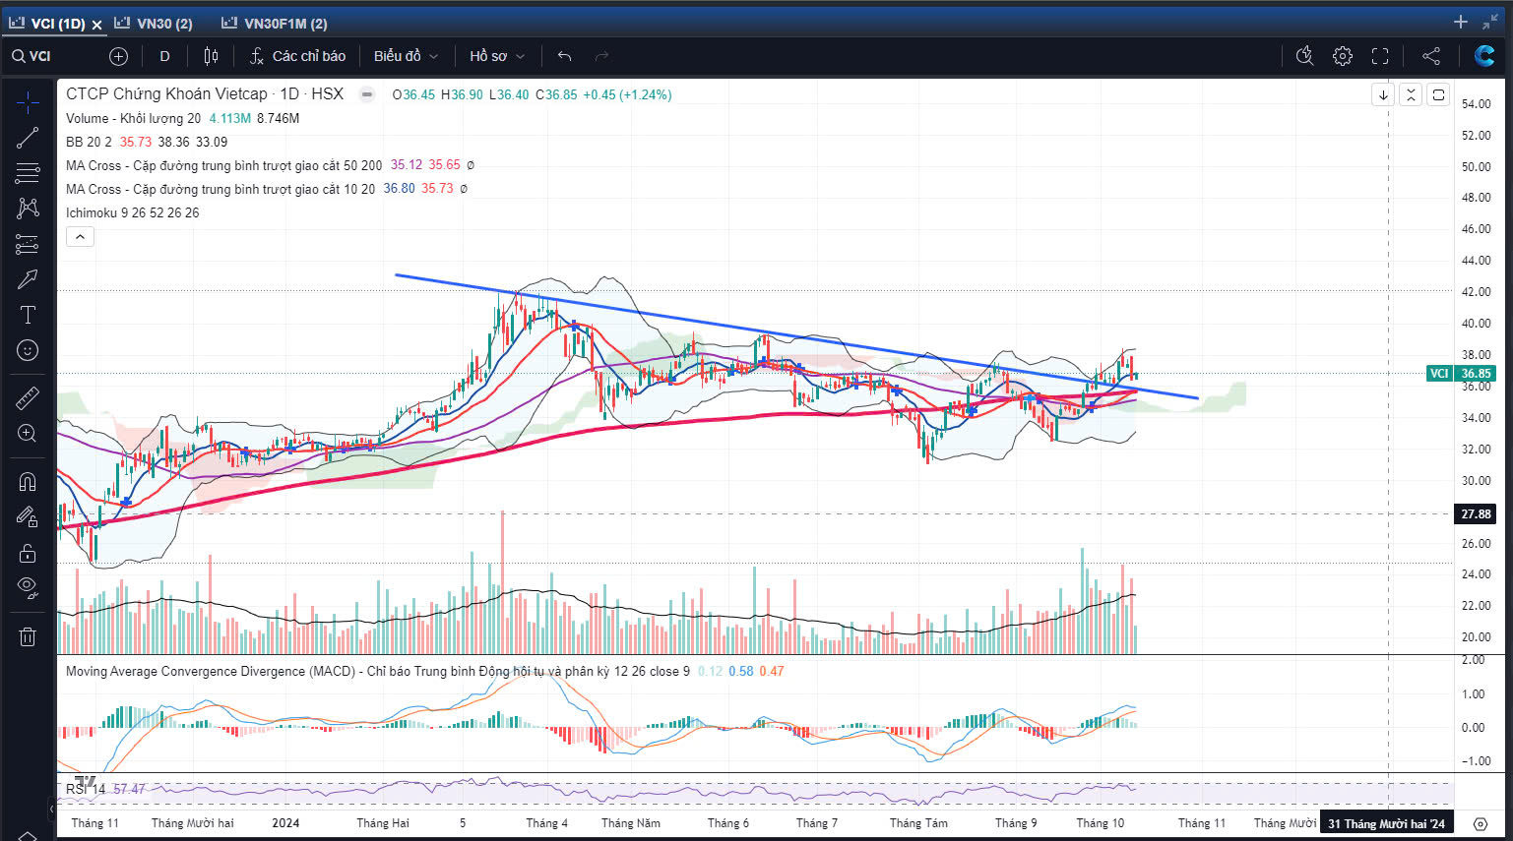Open the Fibonacci retracement tools
This screenshot has height=841, width=1513.
[x=28, y=173]
